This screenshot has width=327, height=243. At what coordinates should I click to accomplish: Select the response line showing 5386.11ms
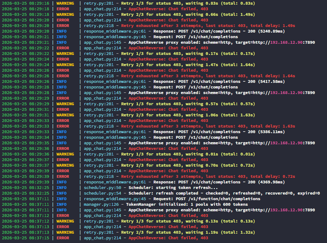tap(219, 132)
